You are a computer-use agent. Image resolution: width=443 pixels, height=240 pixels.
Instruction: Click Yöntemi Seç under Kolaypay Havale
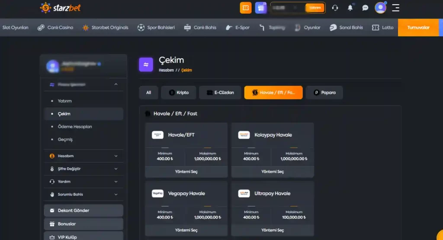[x=273, y=171]
